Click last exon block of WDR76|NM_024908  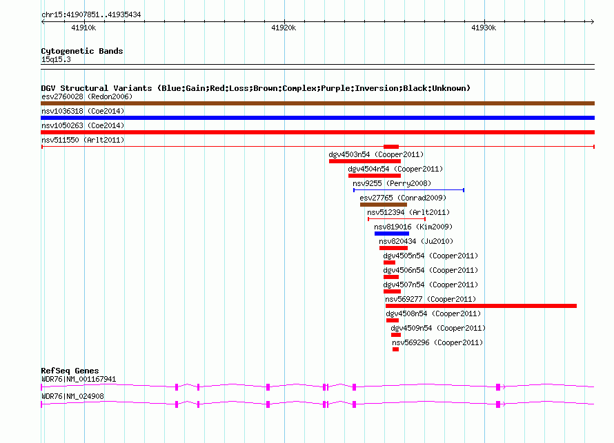point(498,404)
